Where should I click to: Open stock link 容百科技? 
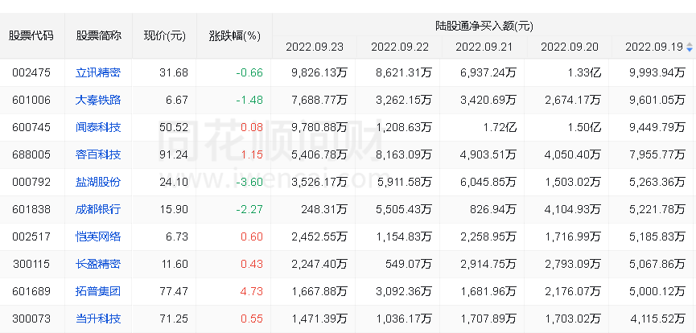click(98, 154)
